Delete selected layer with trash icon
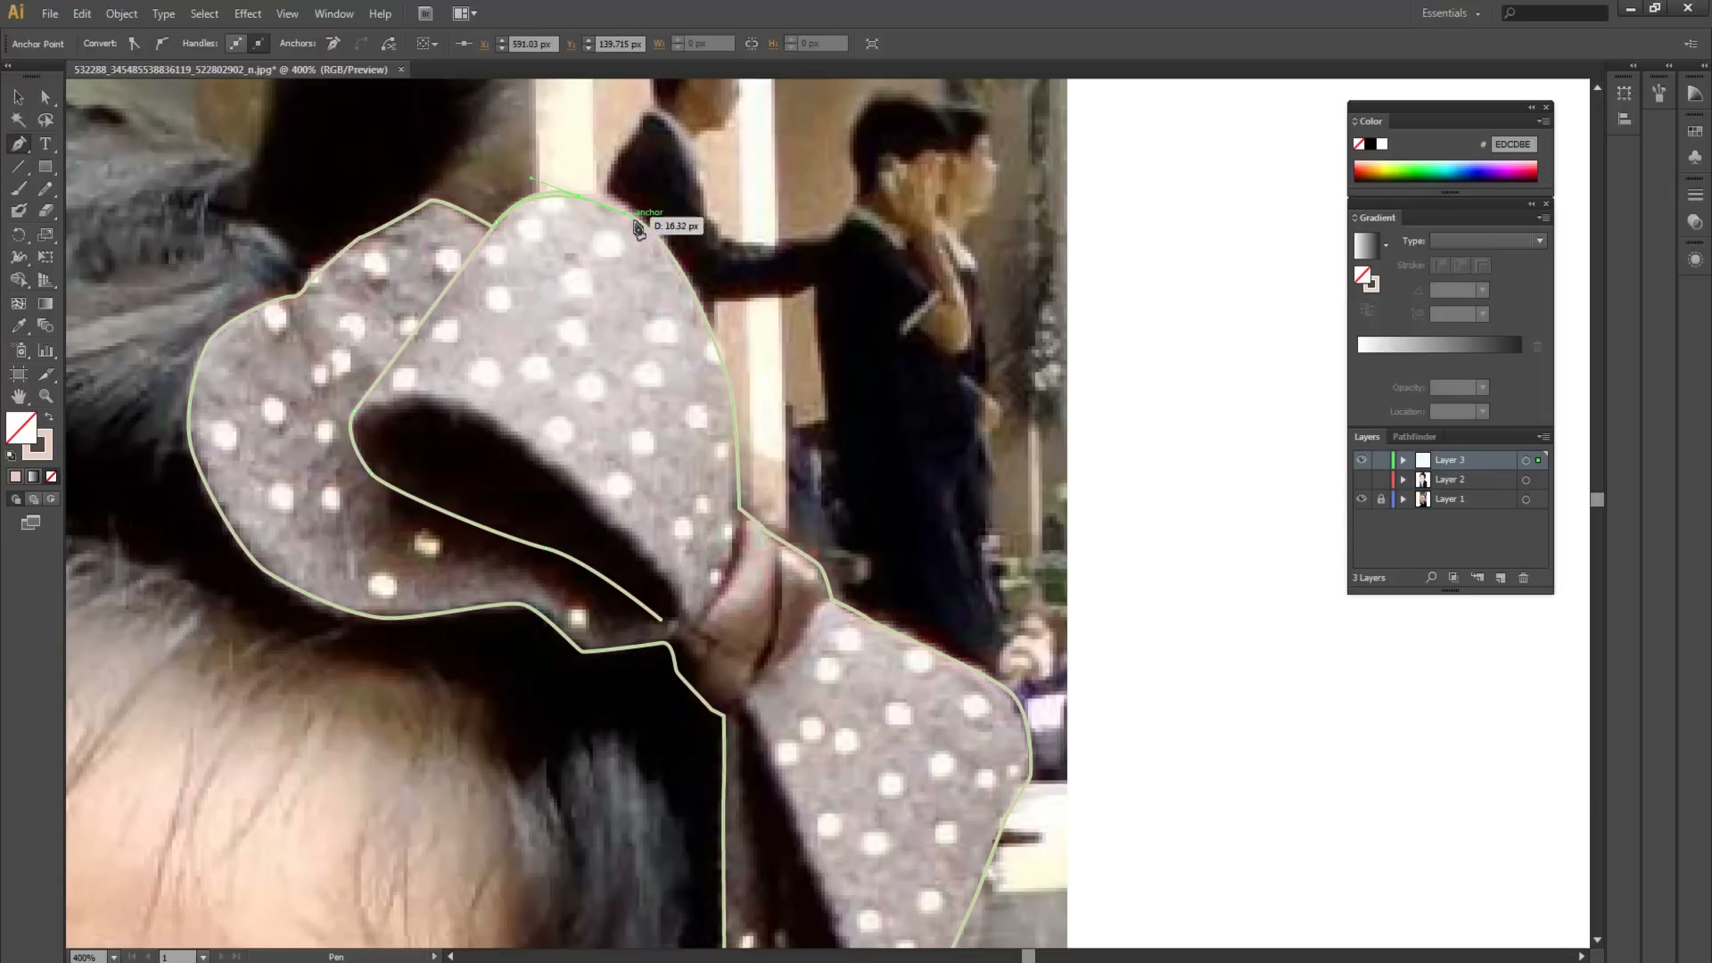The height and width of the screenshot is (963, 1712). tap(1523, 578)
